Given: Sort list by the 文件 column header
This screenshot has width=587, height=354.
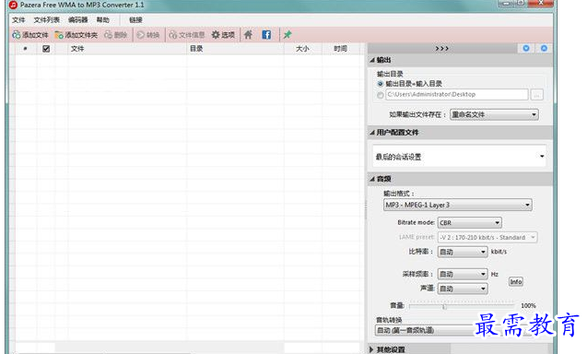Looking at the screenshot, I should (x=127, y=49).
